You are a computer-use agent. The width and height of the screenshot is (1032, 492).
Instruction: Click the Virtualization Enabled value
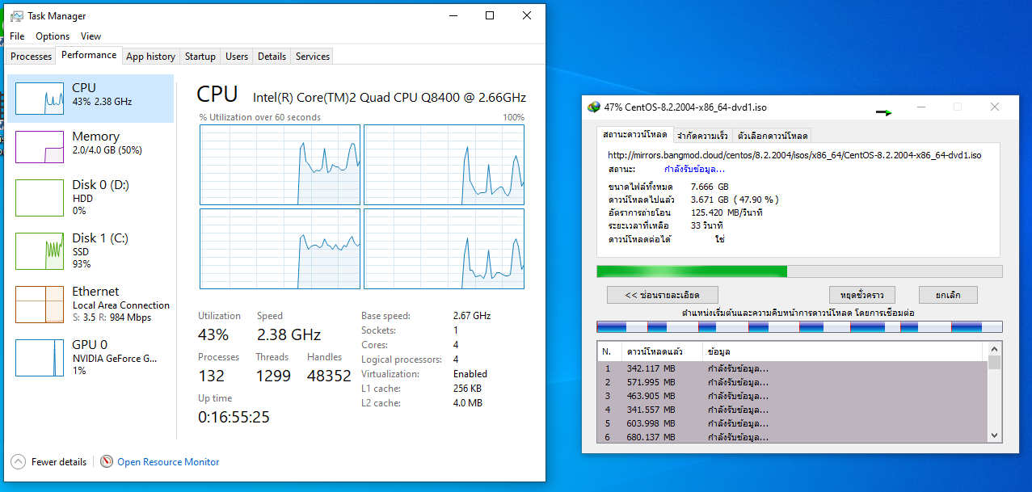(x=470, y=374)
